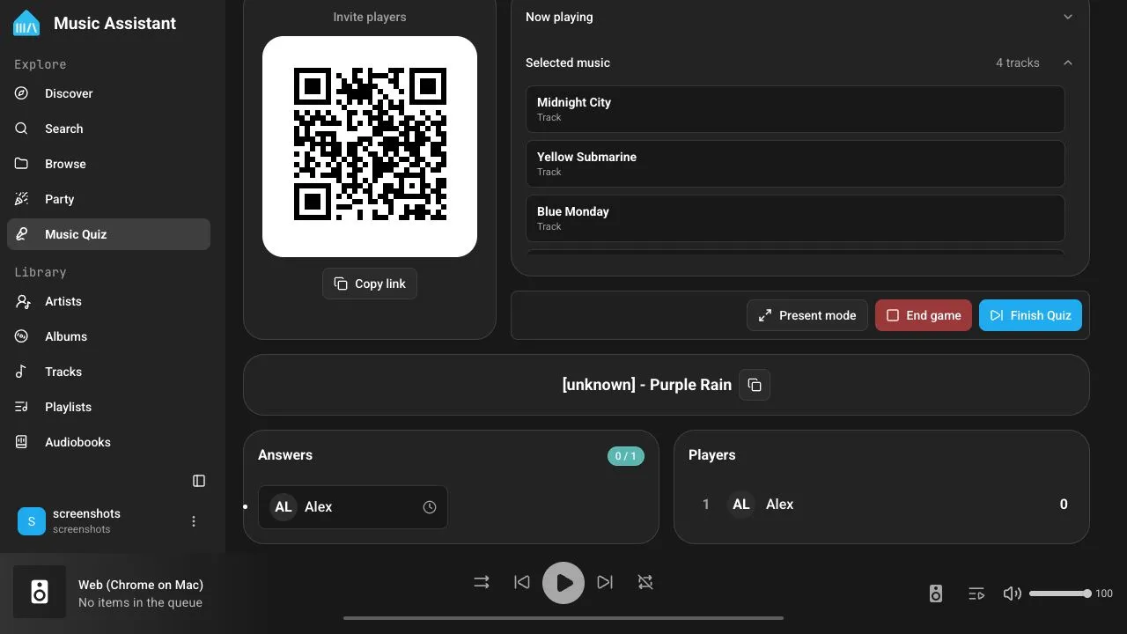
Task: Select the Midnight City track
Action: pyautogui.click(x=795, y=109)
